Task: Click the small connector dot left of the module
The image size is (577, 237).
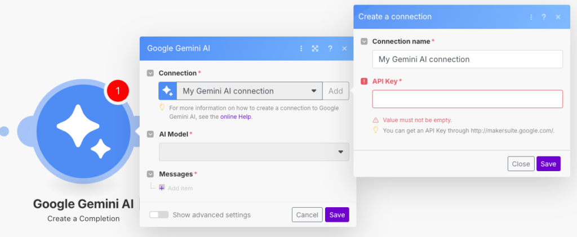Action: tap(4, 131)
